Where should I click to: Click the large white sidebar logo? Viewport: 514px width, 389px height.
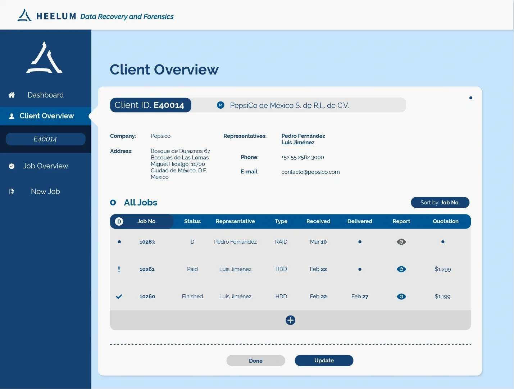click(x=44, y=58)
